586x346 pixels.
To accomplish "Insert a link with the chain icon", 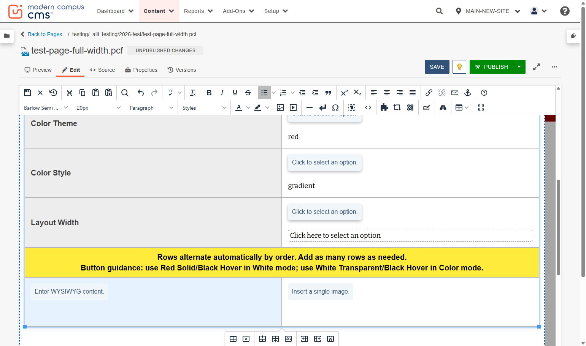I will tap(429, 93).
